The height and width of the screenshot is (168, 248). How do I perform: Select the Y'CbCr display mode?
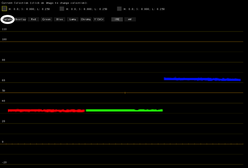(99, 19)
